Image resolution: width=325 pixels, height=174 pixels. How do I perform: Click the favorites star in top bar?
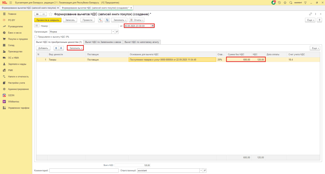(285, 3)
